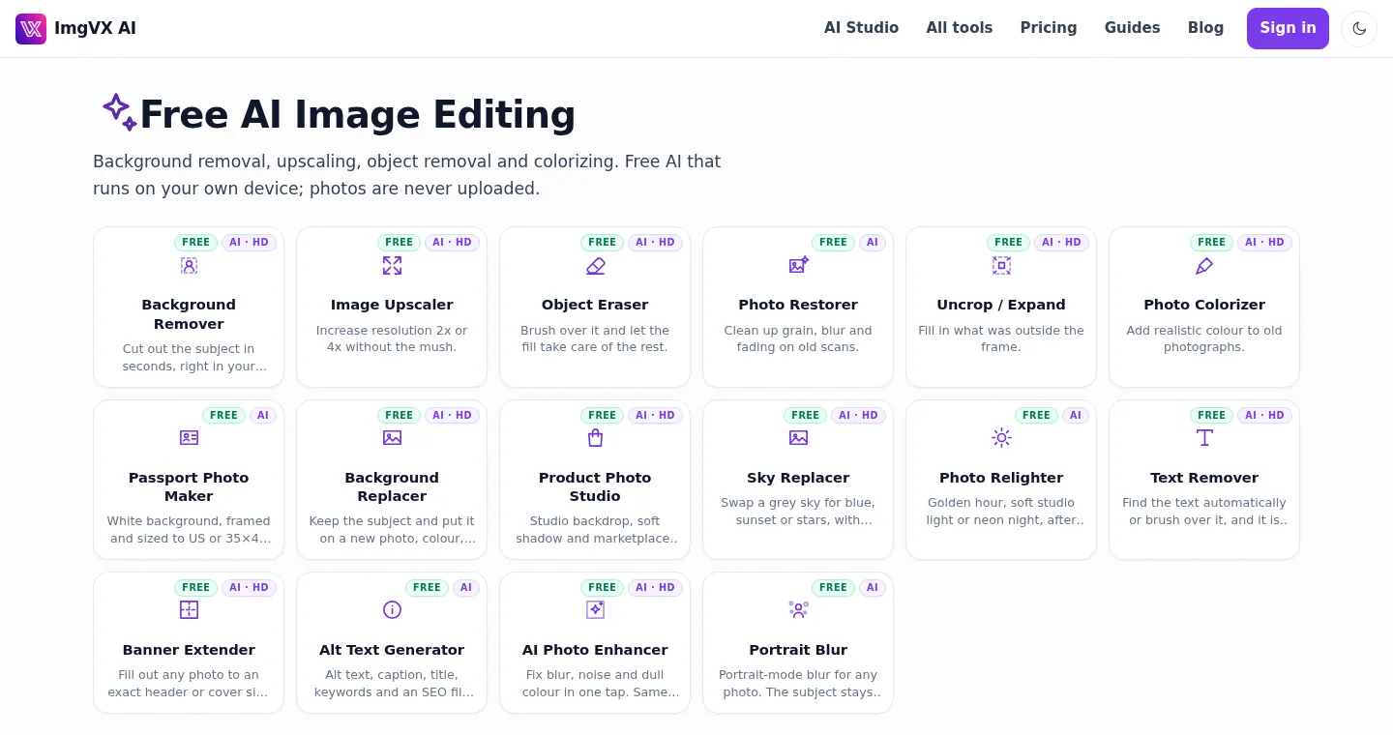Click the Photo Colorizer pen icon
The width and height of the screenshot is (1393, 735).
(1204, 265)
